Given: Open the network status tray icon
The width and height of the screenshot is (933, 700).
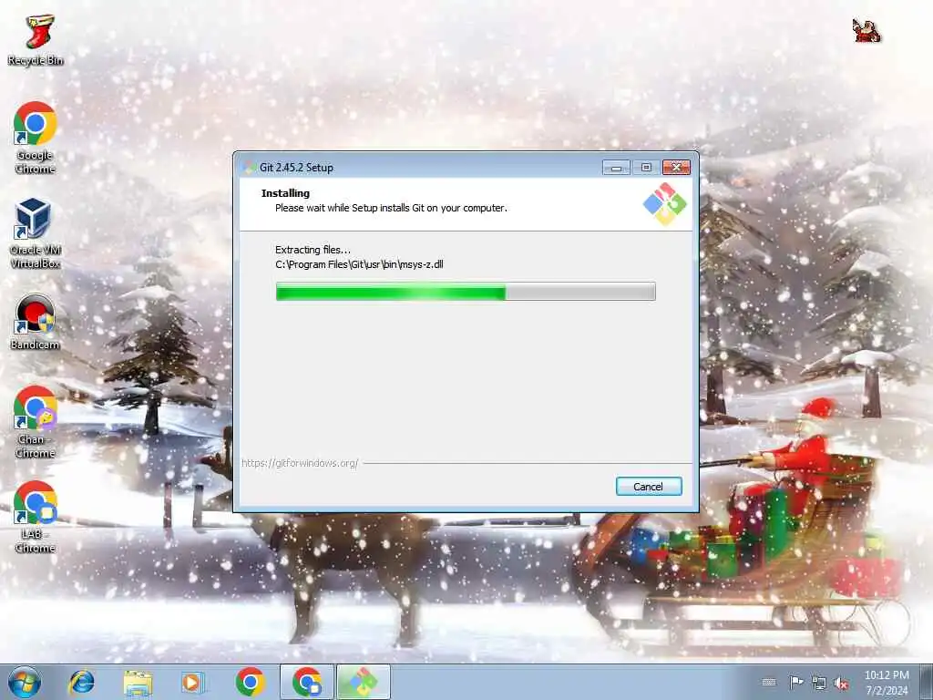Looking at the screenshot, I should 819,683.
